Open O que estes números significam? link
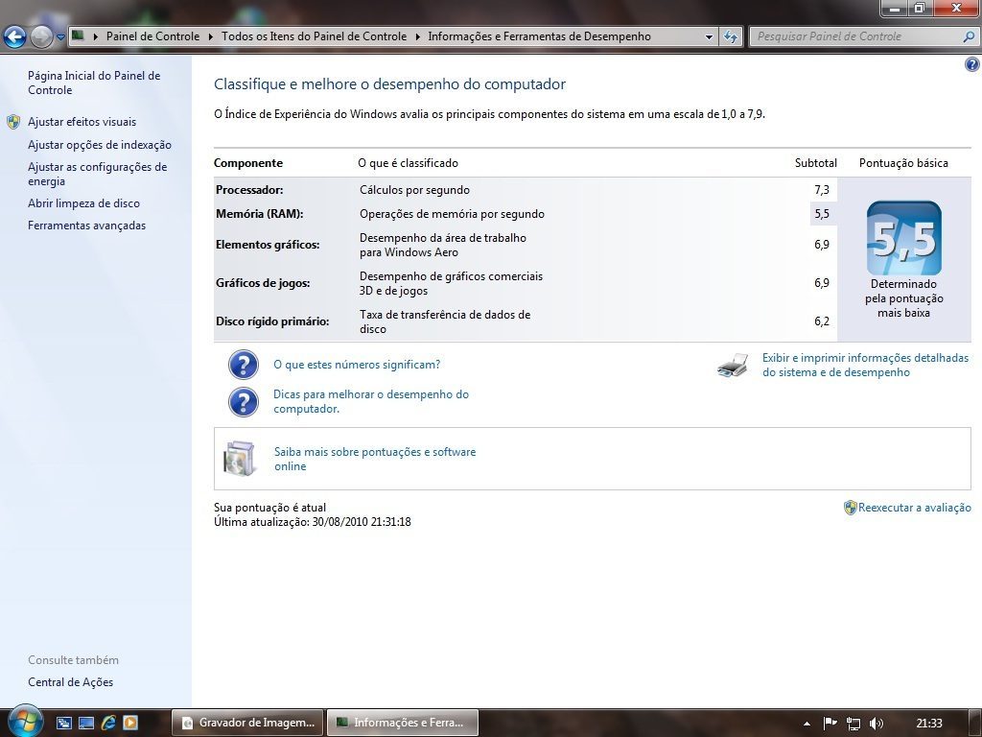The width and height of the screenshot is (982, 737). click(357, 365)
